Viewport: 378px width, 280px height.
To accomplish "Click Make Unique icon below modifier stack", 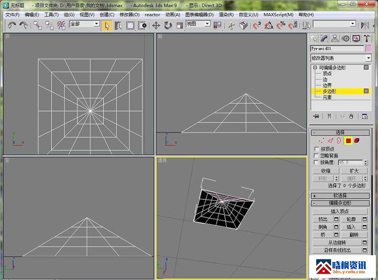I will (342, 116).
